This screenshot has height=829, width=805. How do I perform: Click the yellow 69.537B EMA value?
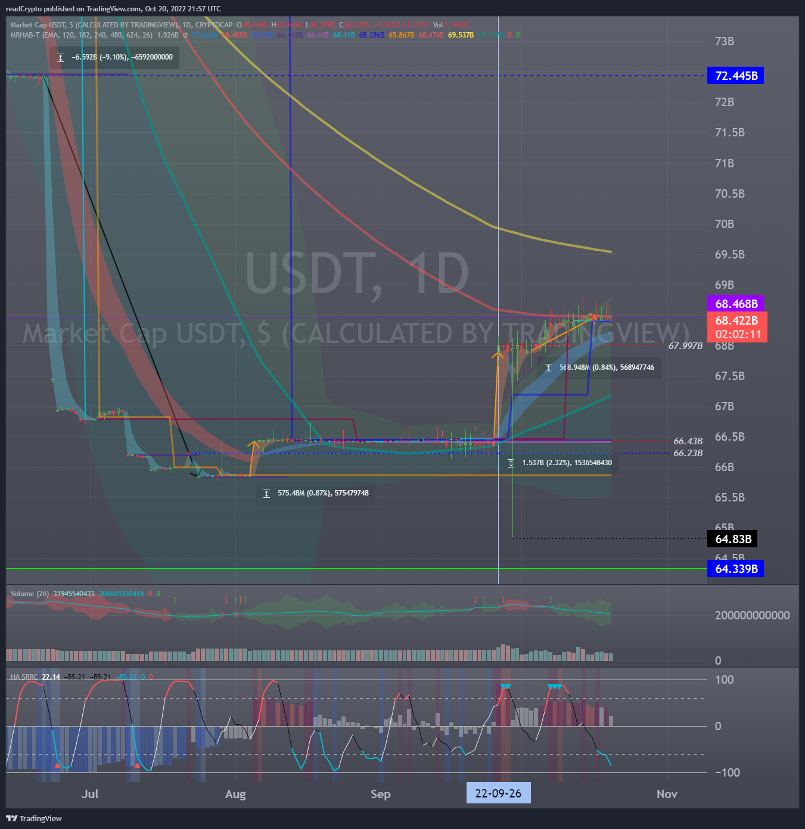pos(461,35)
